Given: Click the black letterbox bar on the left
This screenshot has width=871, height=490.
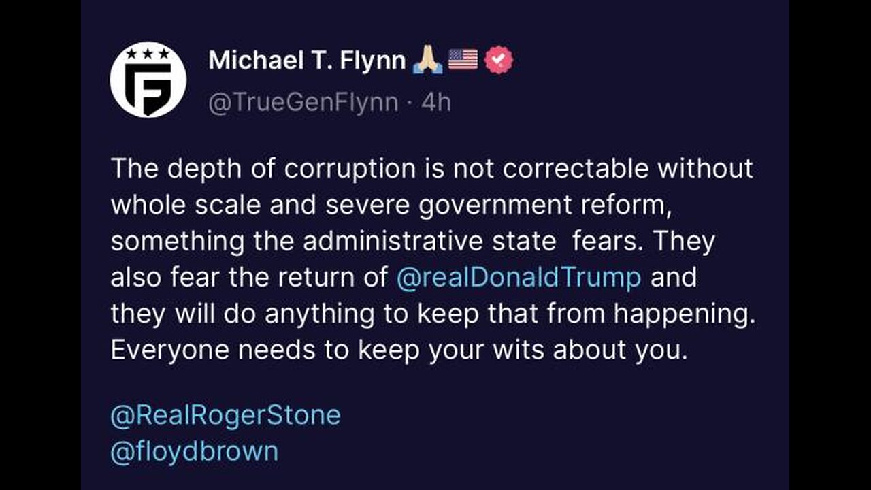Looking at the screenshot, I should point(40,245).
